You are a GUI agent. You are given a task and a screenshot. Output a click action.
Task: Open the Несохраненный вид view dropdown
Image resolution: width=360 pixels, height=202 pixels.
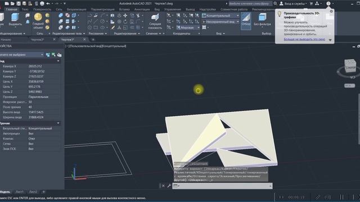point(220,21)
